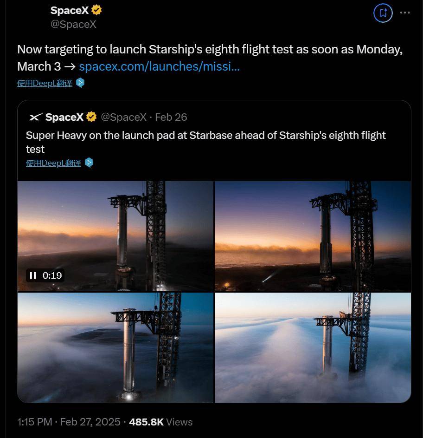Open the spacex.com/launches link

(159, 66)
